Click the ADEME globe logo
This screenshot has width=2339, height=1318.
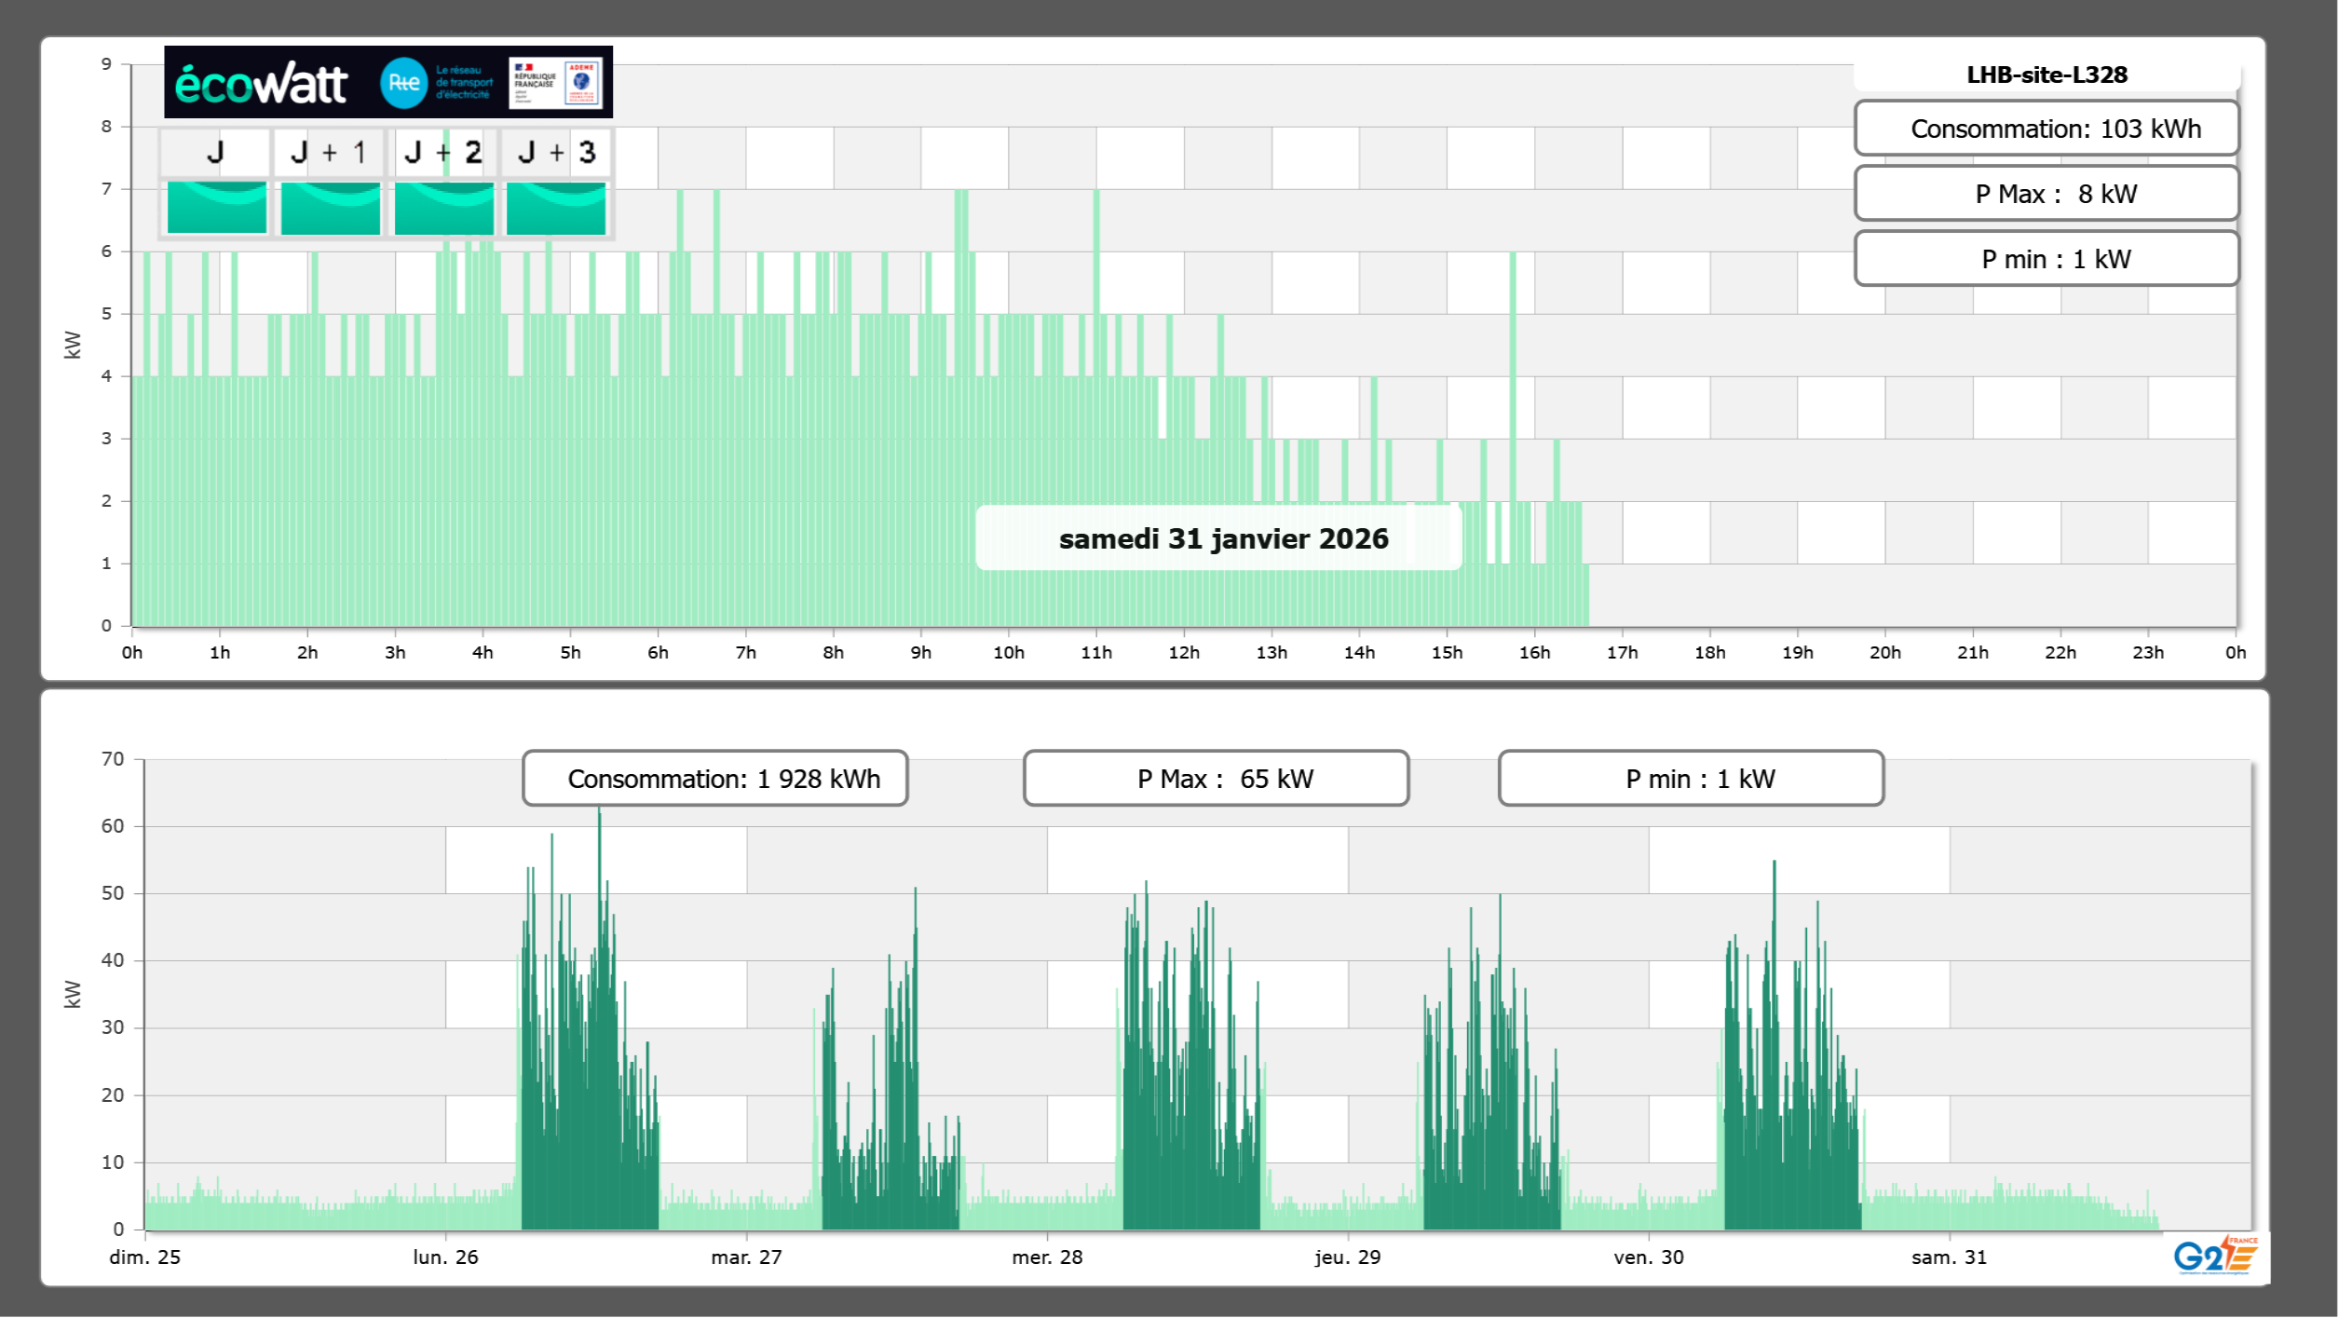point(582,82)
